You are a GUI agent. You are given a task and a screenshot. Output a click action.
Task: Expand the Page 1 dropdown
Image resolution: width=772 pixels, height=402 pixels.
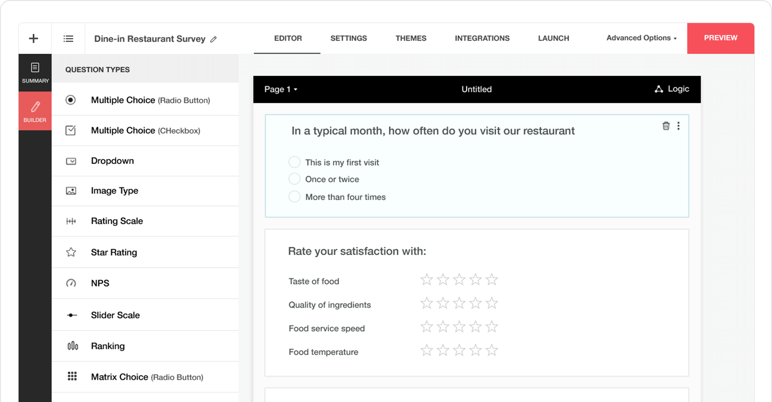tap(281, 89)
